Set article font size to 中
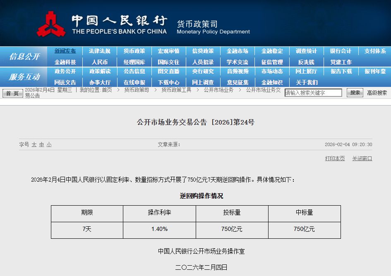This screenshot has height=276, width=391. coord(41,144)
